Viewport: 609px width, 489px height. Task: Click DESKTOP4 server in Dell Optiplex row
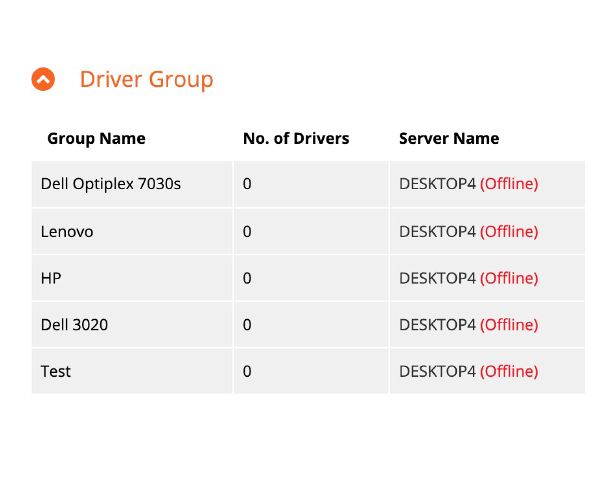[437, 184]
